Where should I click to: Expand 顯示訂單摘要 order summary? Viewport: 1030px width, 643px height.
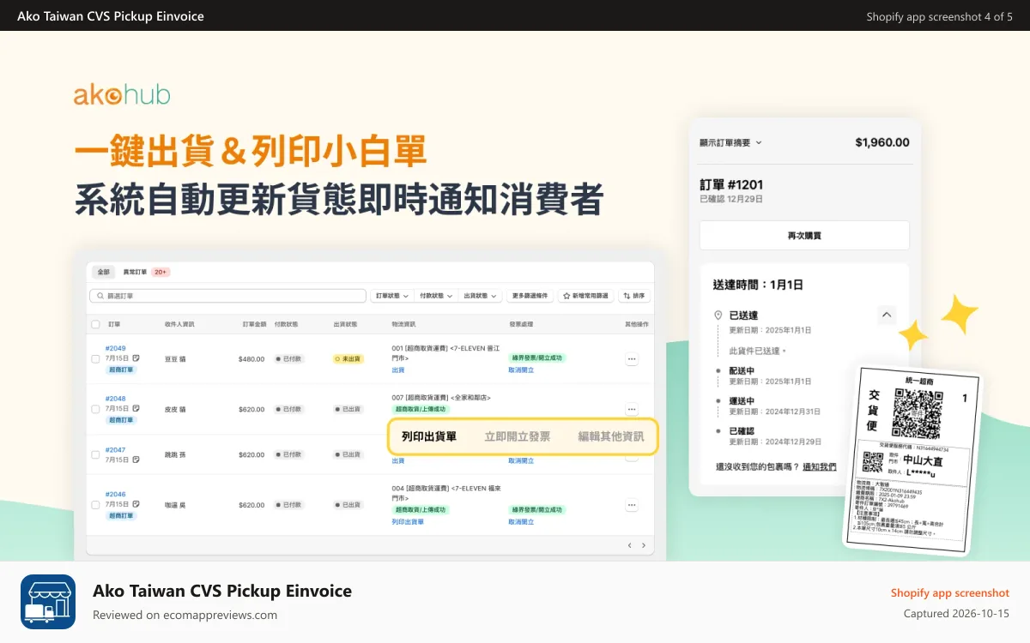pyautogui.click(x=730, y=142)
